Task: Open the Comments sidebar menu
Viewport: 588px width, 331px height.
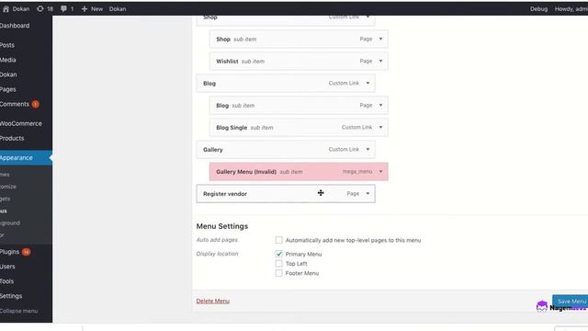Action: tap(15, 104)
